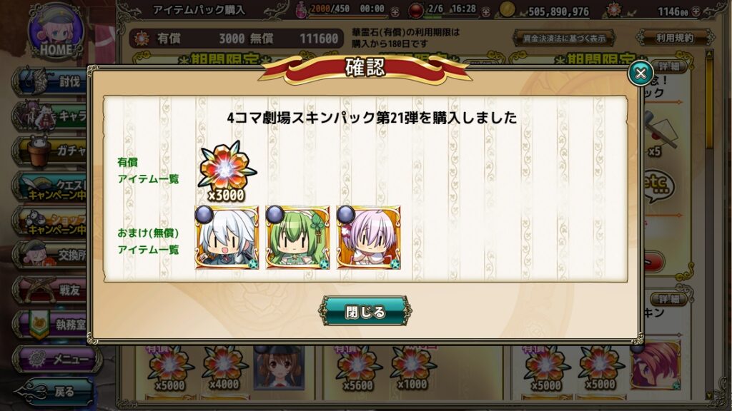Open the 戦友 menu
Screen dimensions: 732x411
click(x=51, y=290)
